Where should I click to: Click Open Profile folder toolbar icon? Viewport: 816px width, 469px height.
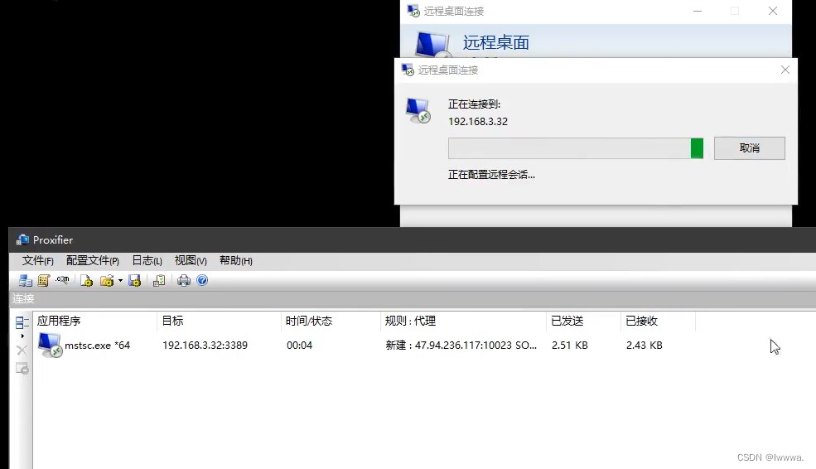tap(107, 281)
